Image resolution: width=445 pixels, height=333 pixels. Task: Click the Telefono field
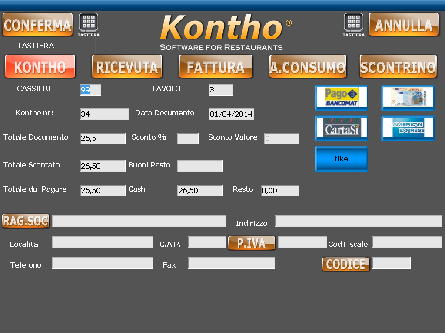point(103,263)
